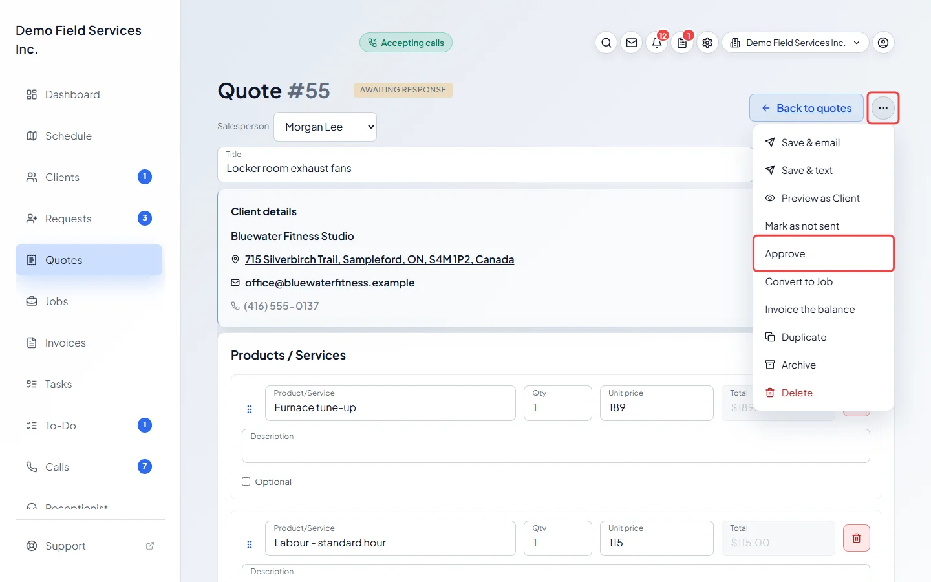Open settings gear icon in header

[x=707, y=43]
